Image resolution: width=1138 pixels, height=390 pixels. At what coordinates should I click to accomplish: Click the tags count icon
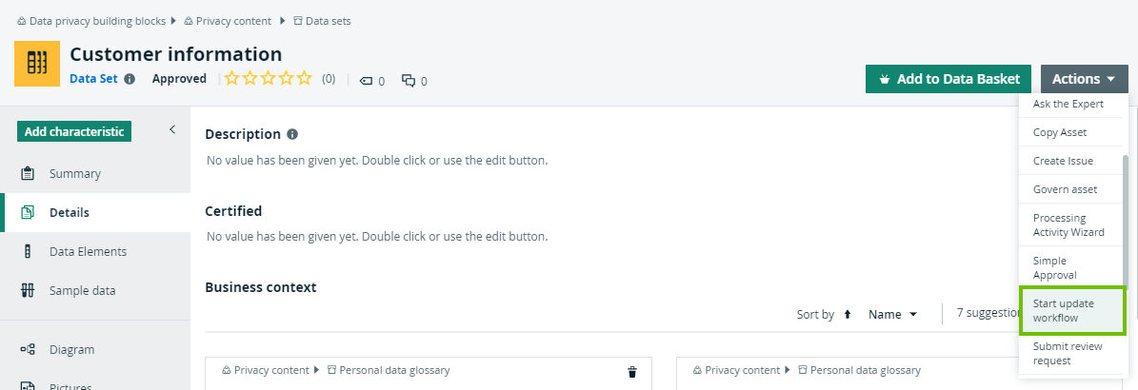tap(366, 81)
